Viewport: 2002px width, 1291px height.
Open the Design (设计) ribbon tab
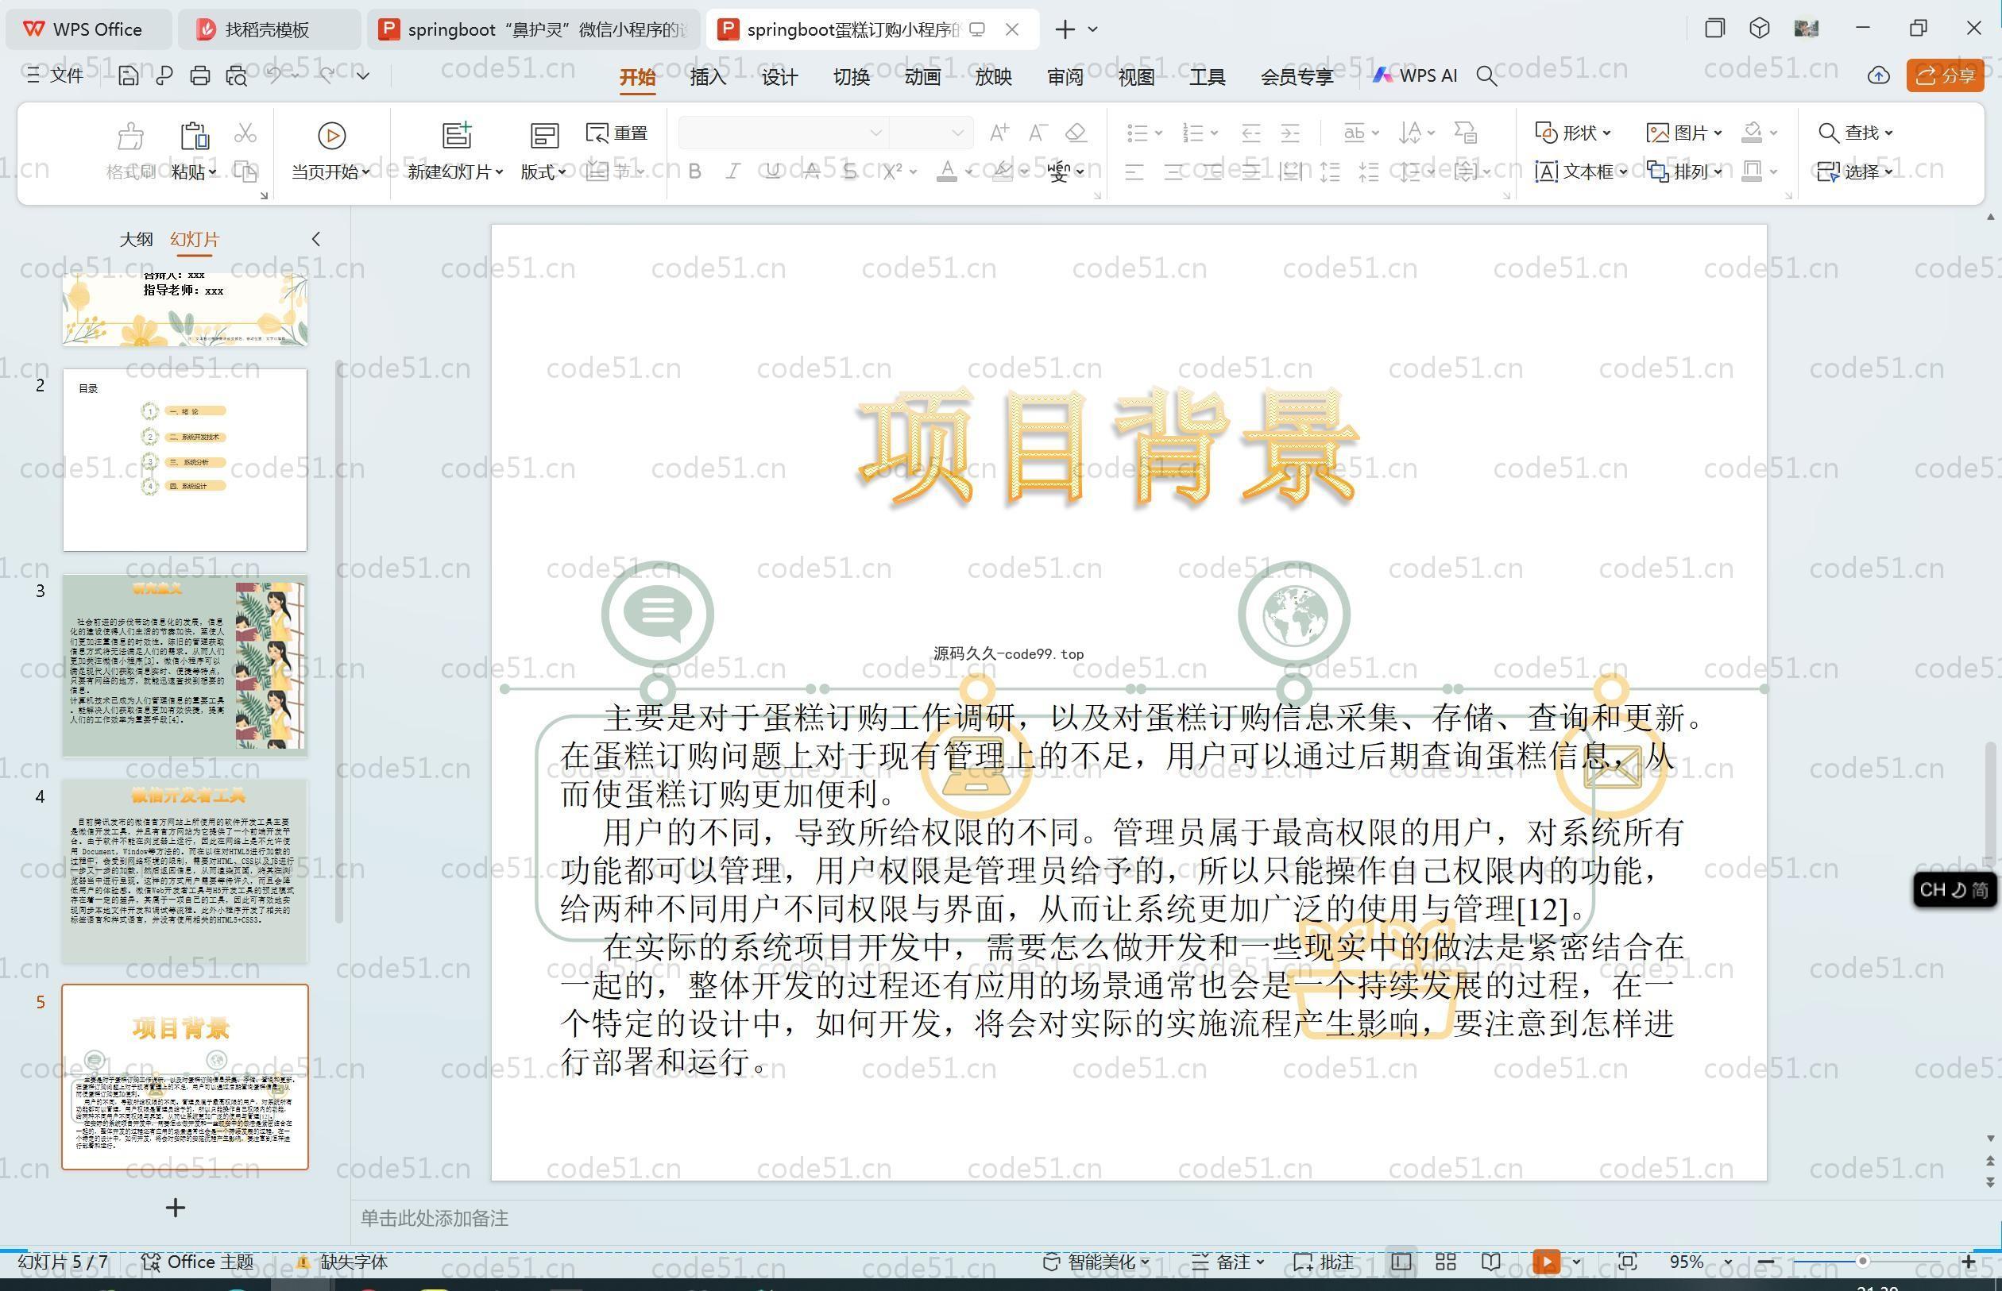779,77
